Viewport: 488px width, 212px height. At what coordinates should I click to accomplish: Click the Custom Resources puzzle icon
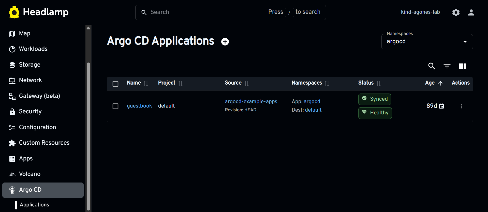point(12,143)
